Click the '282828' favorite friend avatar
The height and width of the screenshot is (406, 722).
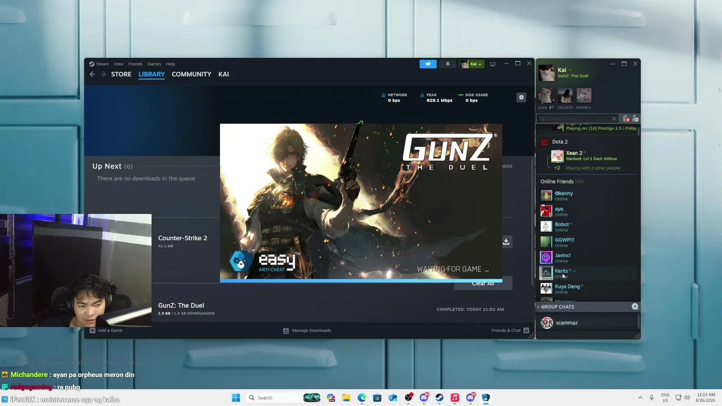[565, 95]
